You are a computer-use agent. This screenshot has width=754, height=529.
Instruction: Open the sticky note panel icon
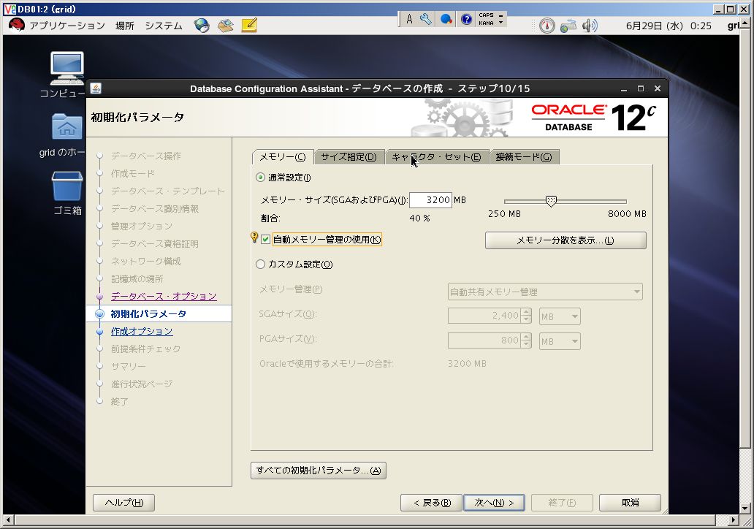(x=249, y=26)
